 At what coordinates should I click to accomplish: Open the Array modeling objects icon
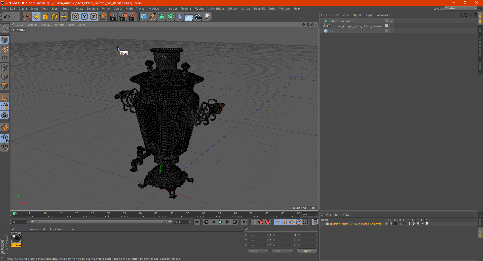coord(171,17)
